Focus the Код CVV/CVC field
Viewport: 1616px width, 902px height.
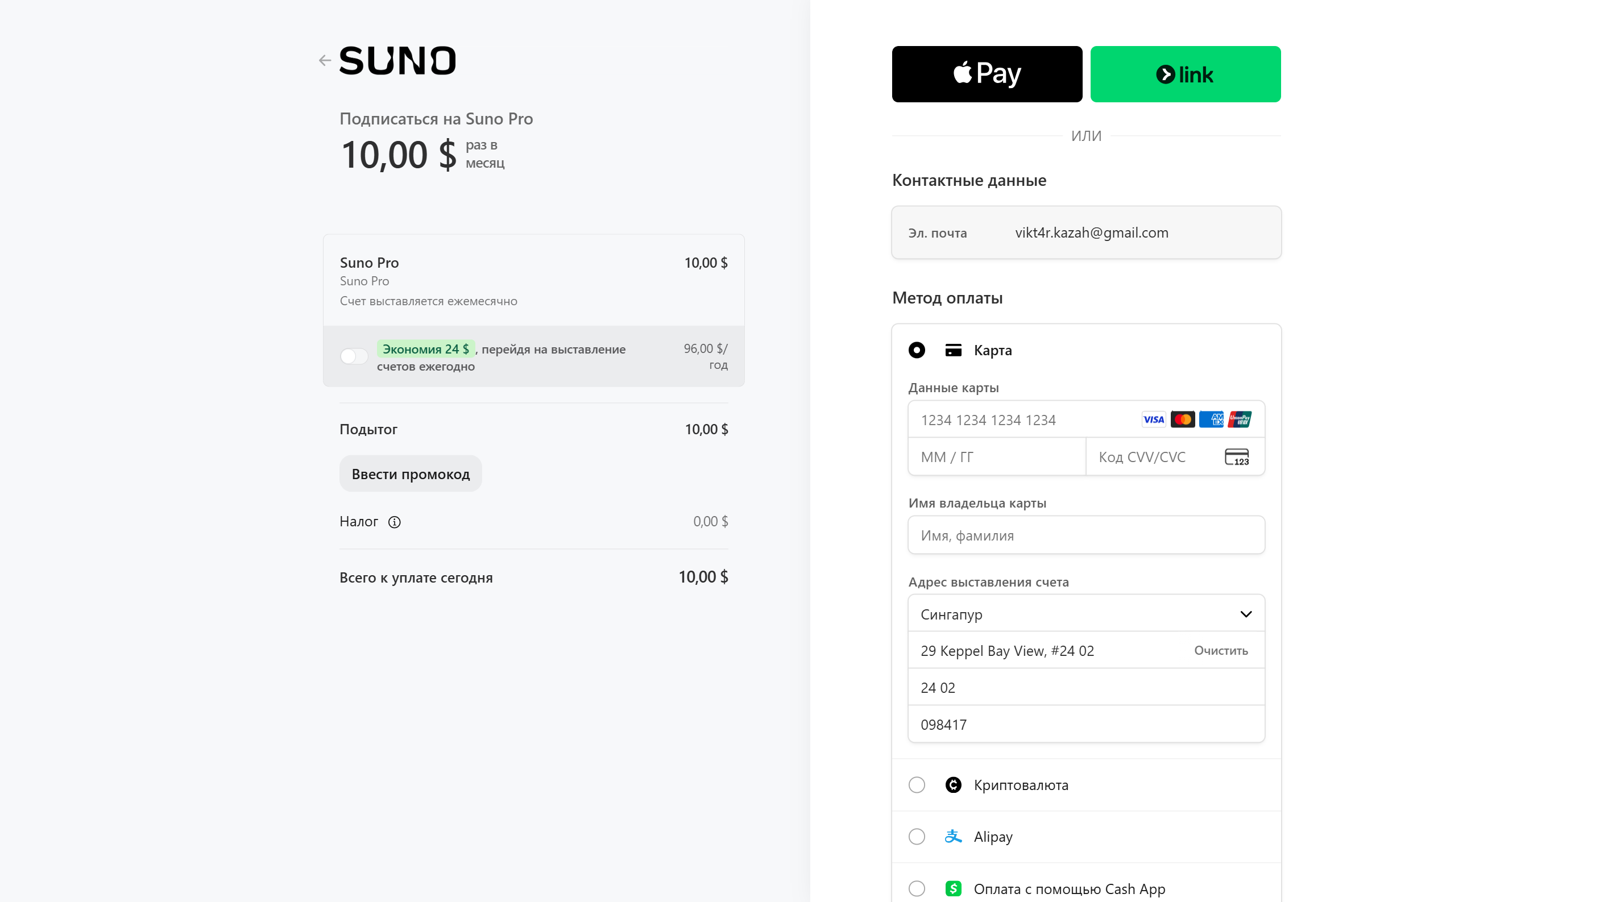click(1175, 456)
